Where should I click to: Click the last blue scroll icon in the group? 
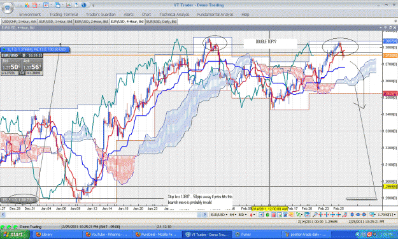pyautogui.click(x=364, y=215)
